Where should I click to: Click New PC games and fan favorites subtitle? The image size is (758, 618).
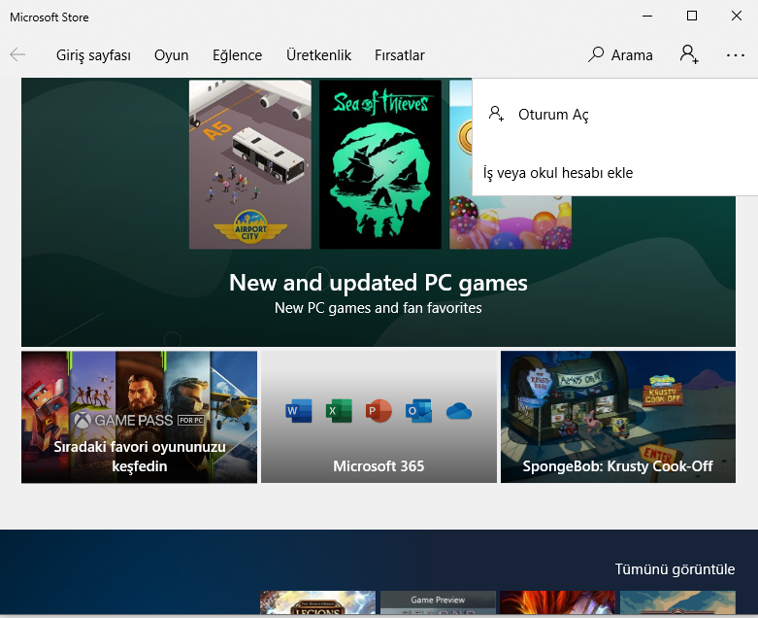coord(379,308)
